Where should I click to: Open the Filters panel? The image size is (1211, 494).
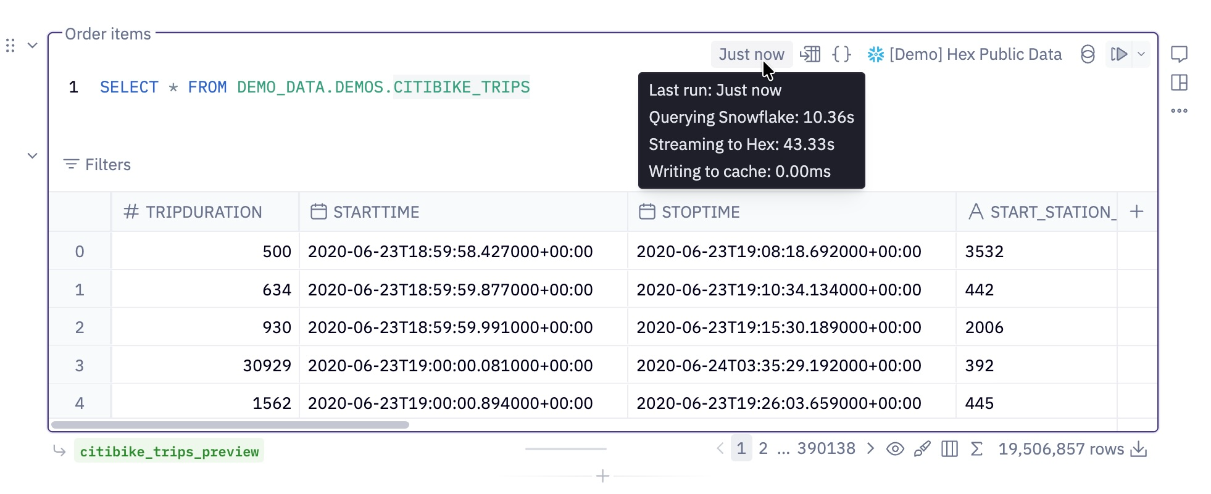[97, 165]
